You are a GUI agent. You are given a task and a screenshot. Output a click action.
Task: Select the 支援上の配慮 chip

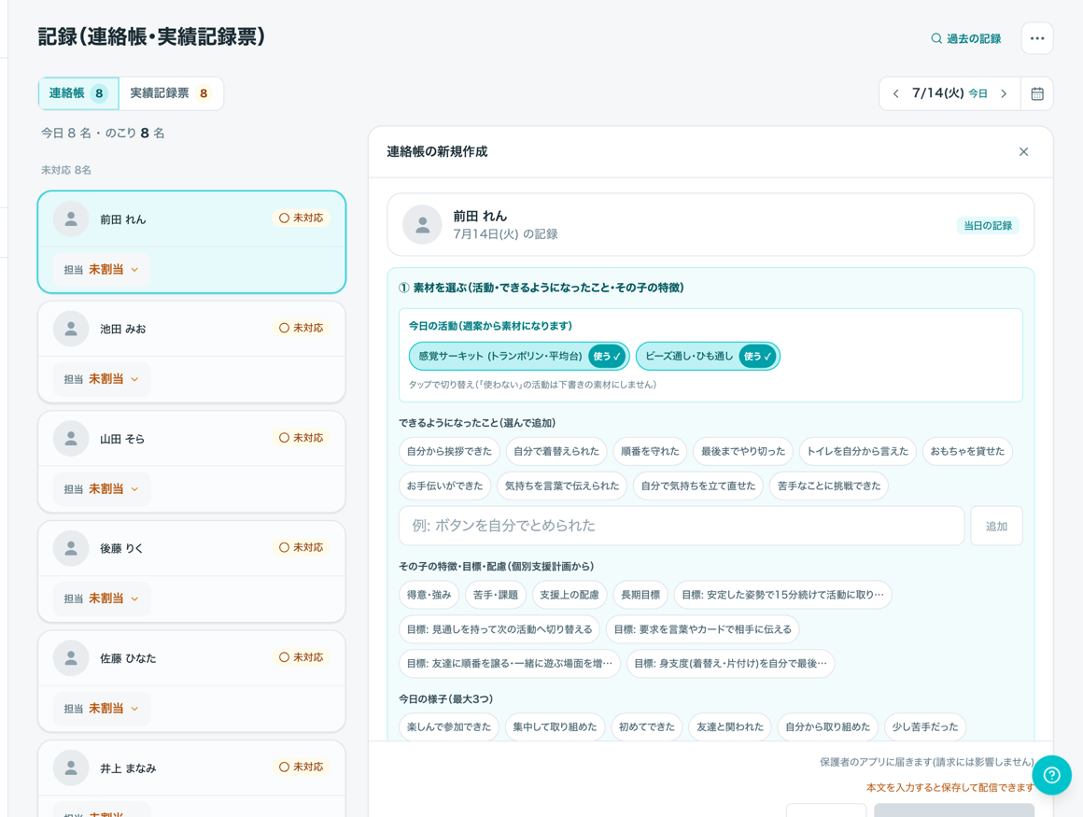[570, 595]
